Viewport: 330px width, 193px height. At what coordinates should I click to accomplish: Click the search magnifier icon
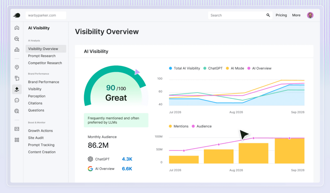coord(268,15)
